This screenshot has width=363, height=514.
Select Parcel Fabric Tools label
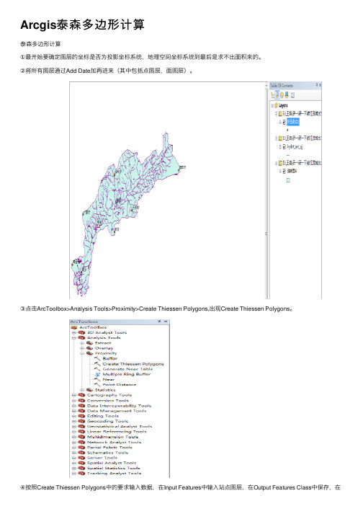pyautogui.click(x=109, y=448)
